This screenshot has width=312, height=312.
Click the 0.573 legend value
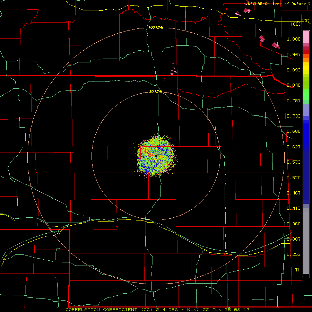pyautogui.click(x=294, y=162)
